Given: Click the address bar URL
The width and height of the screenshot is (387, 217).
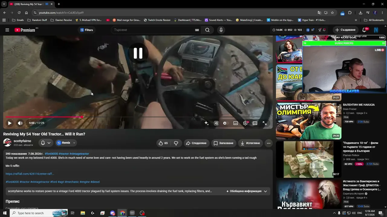Looking at the screenshot, I should coord(61,13).
